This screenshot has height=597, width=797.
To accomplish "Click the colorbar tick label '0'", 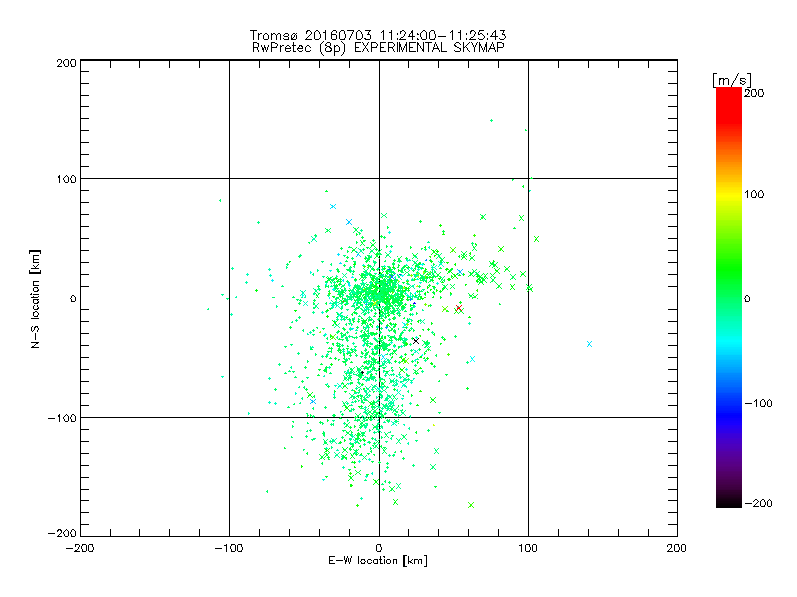I will [x=747, y=298].
